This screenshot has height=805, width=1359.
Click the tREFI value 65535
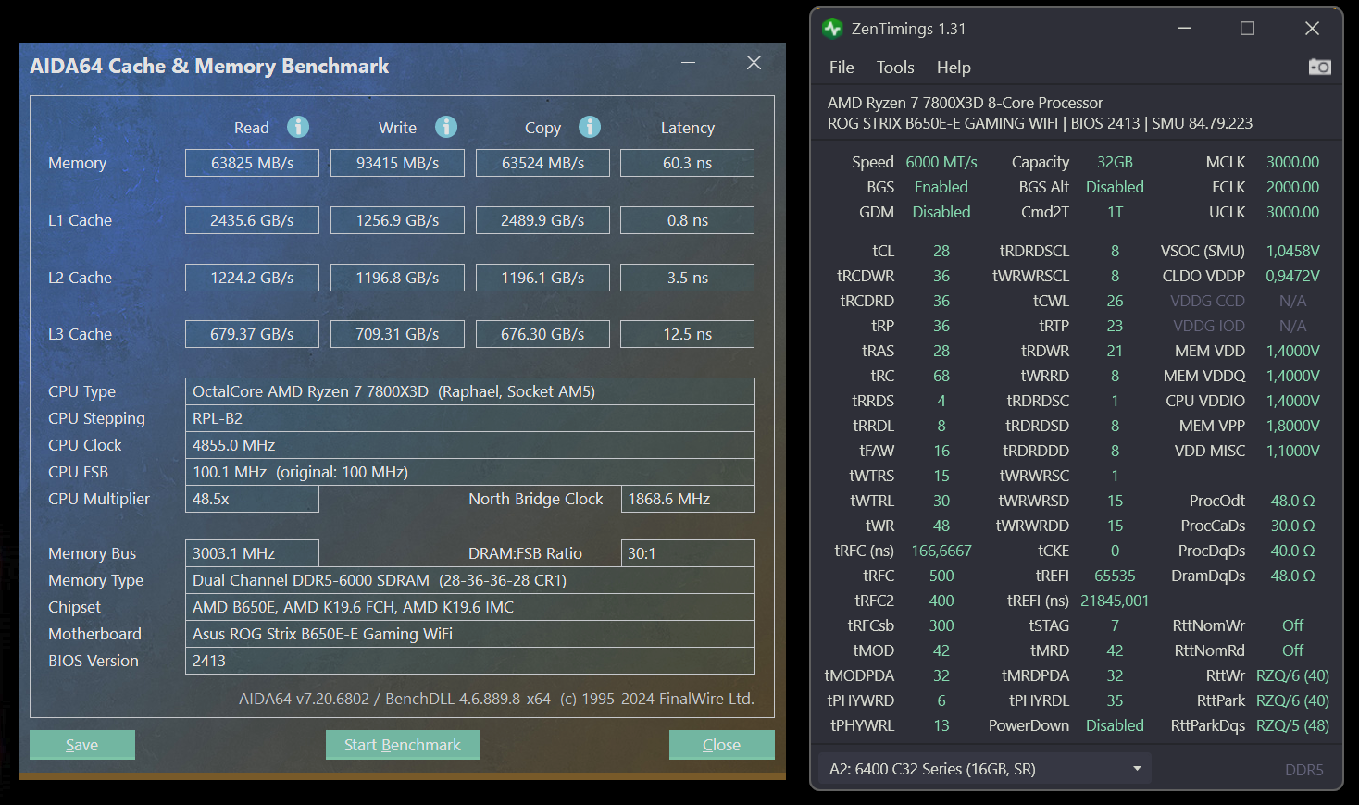point(1115,576)
